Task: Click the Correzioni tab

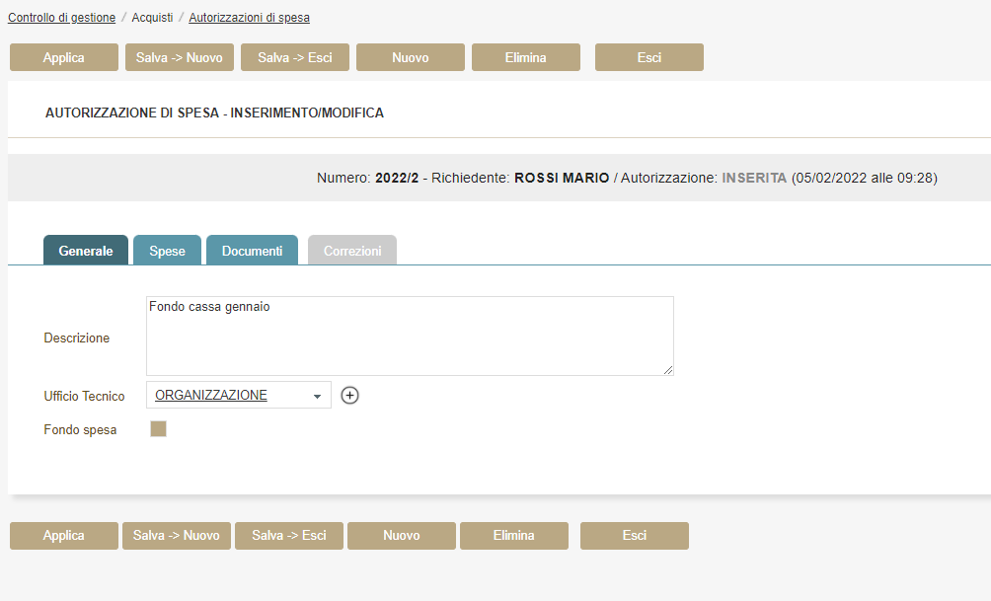Action: 352,251
